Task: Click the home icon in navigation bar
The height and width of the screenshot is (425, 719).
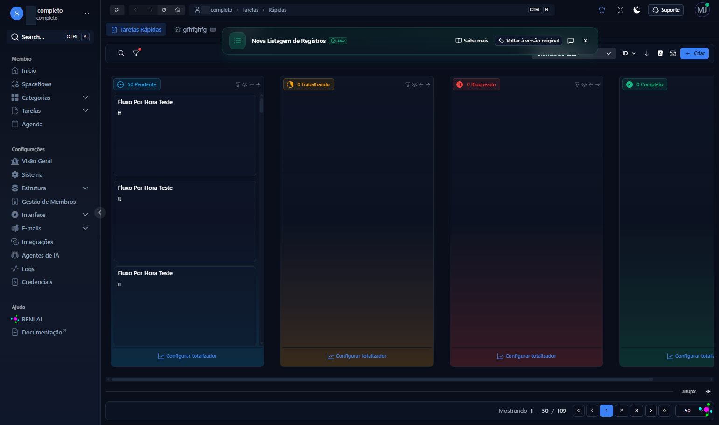Action: click(178, 10)
